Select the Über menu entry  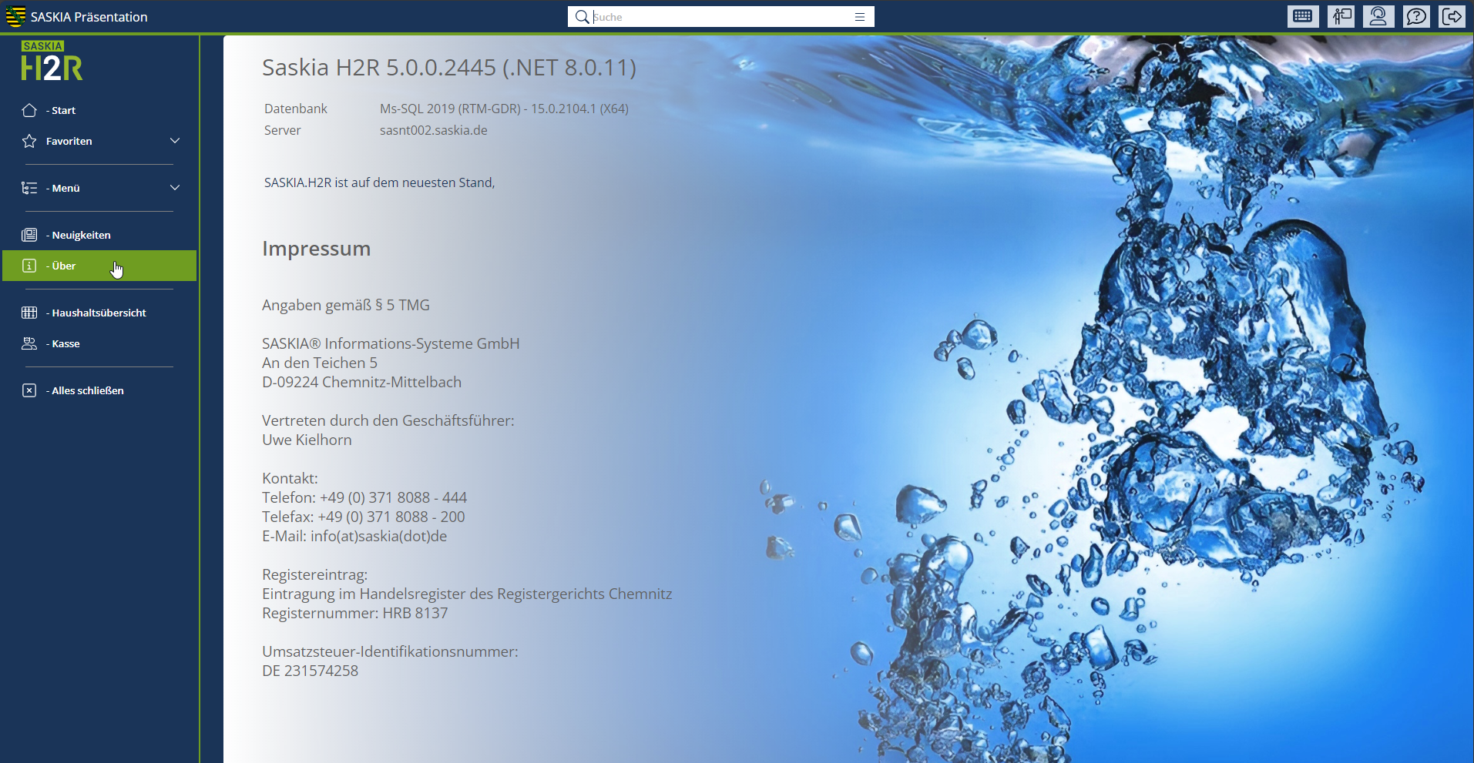[x=64, y=266]
